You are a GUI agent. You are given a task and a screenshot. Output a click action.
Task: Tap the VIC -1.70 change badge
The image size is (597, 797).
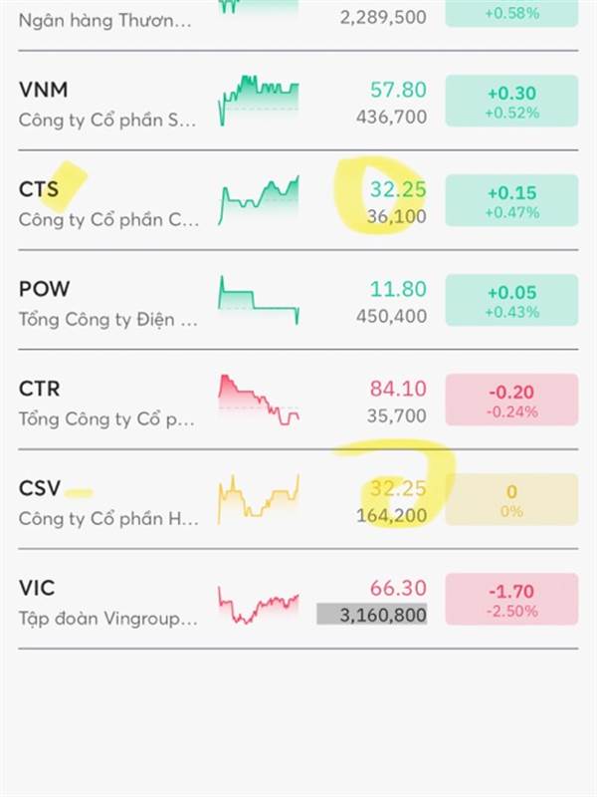pyautogui.click(x=511, y=599)
